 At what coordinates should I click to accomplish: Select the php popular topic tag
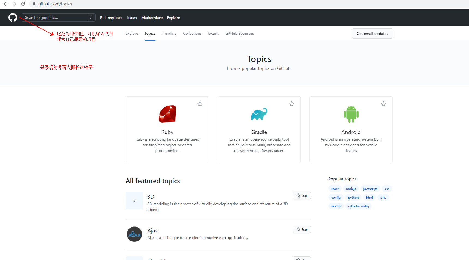tap(383, 198)
